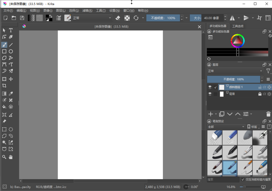Switch to the 工具选项 tab
The height and width of the screenshot is (191, 272).
(x=237, y=26)
